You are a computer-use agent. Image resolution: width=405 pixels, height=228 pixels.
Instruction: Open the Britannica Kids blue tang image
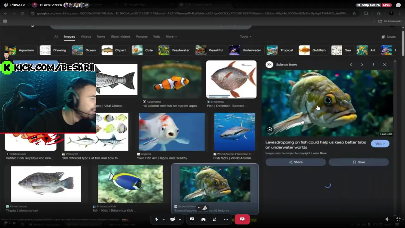click(x=130, y=184)
